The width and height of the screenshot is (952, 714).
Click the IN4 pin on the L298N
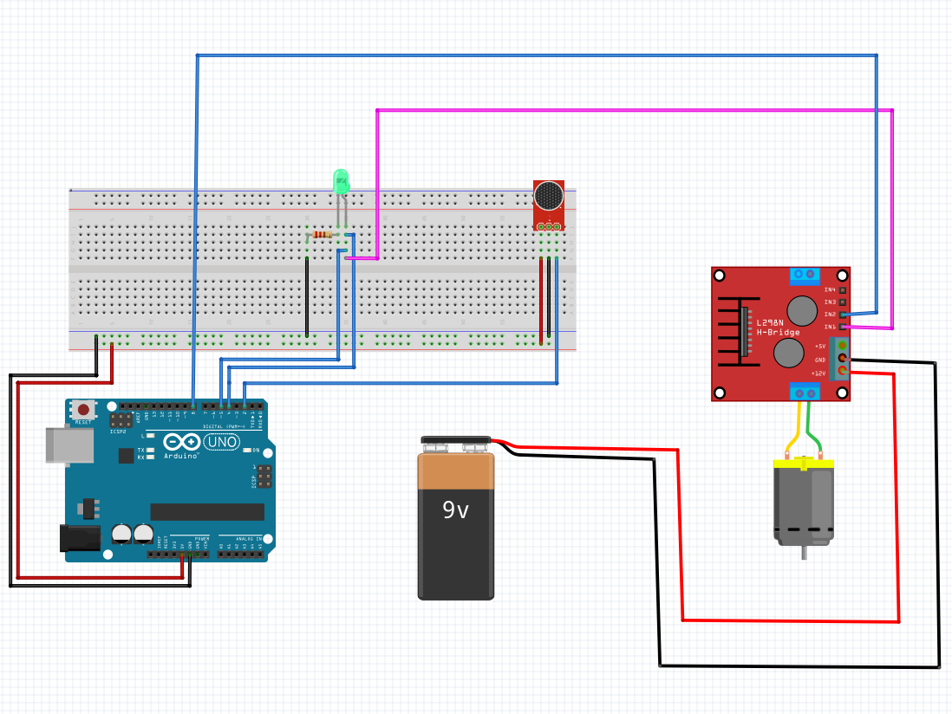coord(842,290)
